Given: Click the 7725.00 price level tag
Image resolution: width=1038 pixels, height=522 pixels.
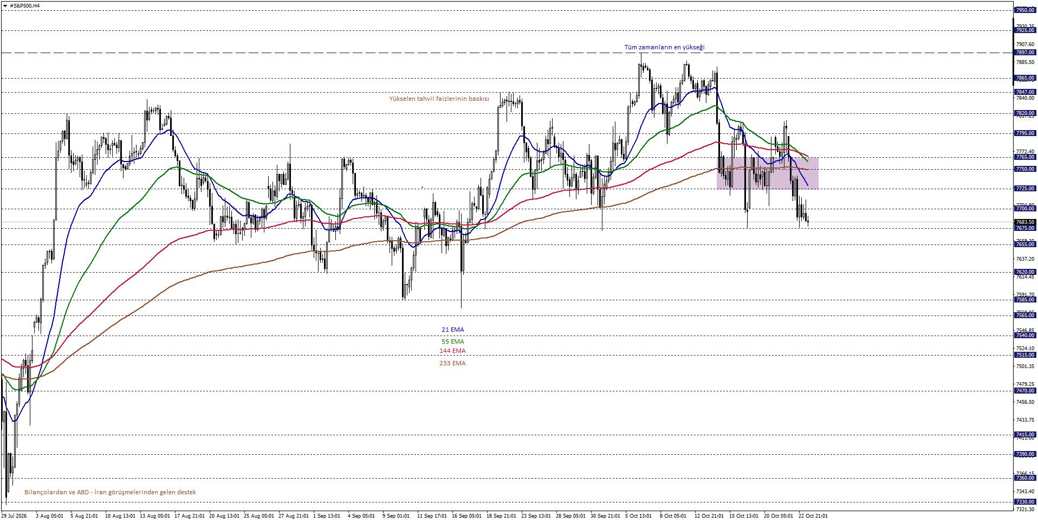Looking at the screenshot, I should point(1024,189).
